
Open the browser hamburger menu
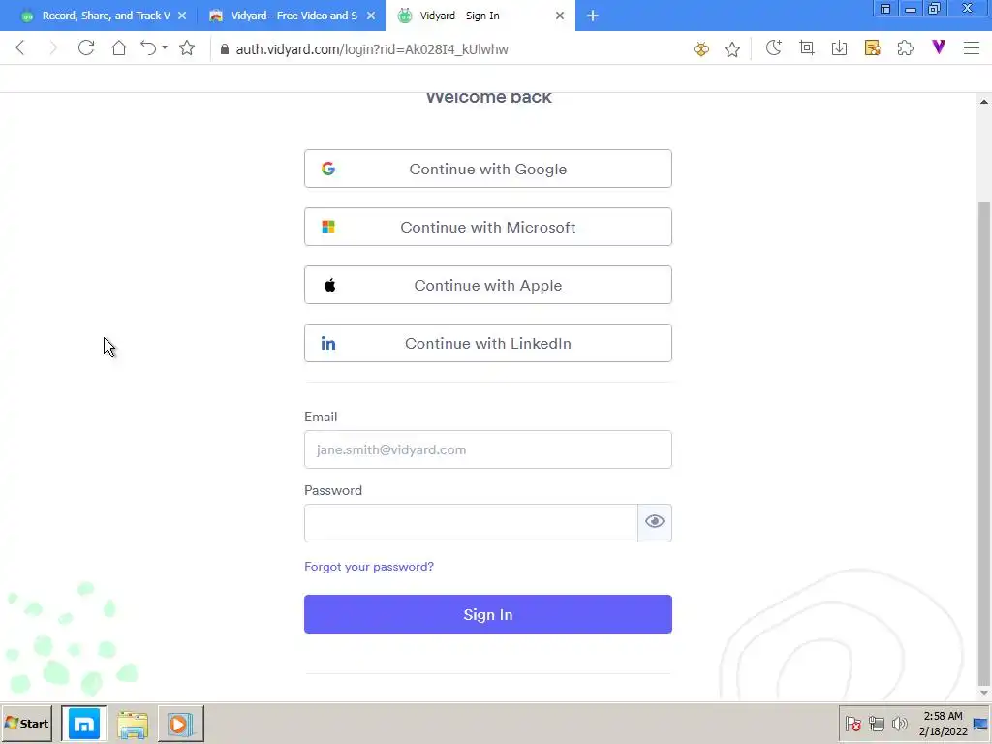[972, 48]
